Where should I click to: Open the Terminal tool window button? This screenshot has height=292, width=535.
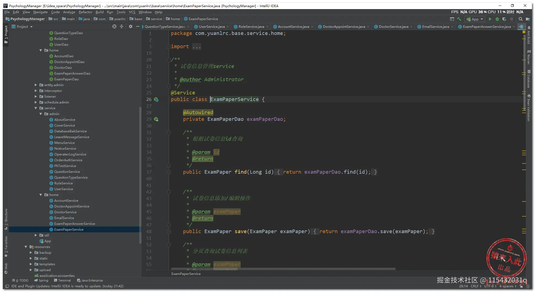[63, 280]
